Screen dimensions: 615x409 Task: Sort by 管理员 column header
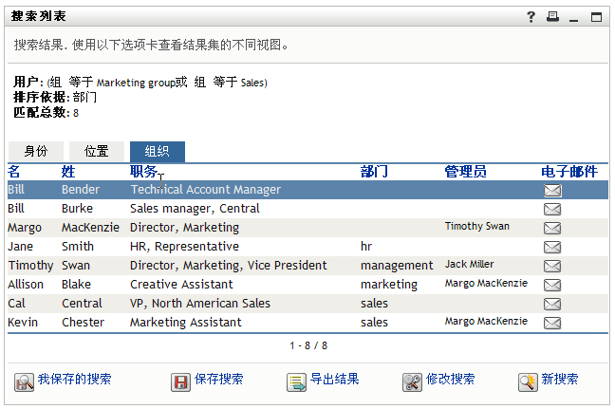click(465, 172)
